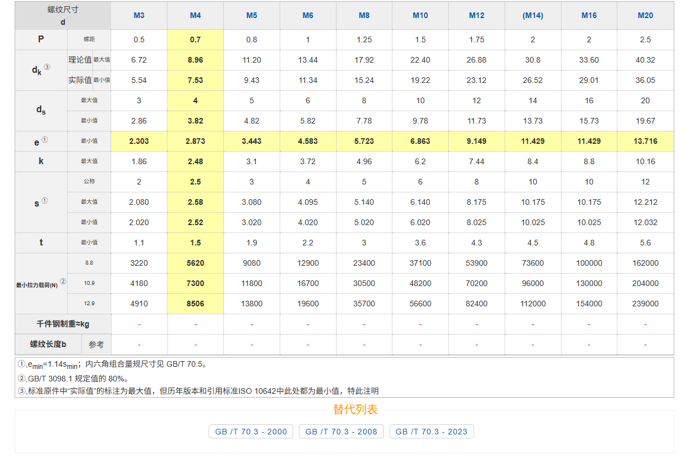Image resolution: width=685 pixels, height=457 pixels.
Task: Select the M16 column header
Action: click(589, 15)
